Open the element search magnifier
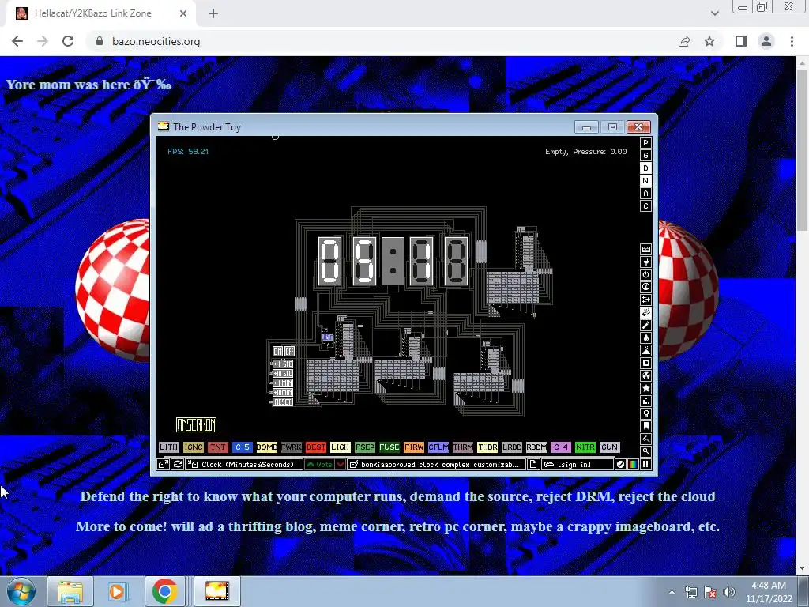809x607 pixels. click(645, 451)
